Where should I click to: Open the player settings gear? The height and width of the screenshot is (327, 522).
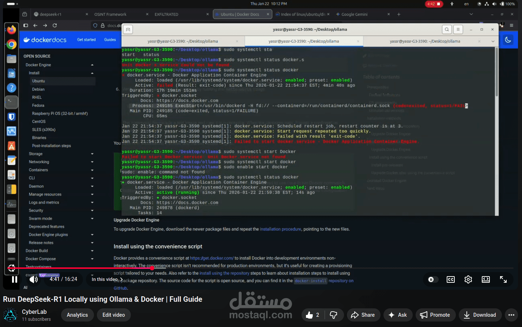(468, 279)
